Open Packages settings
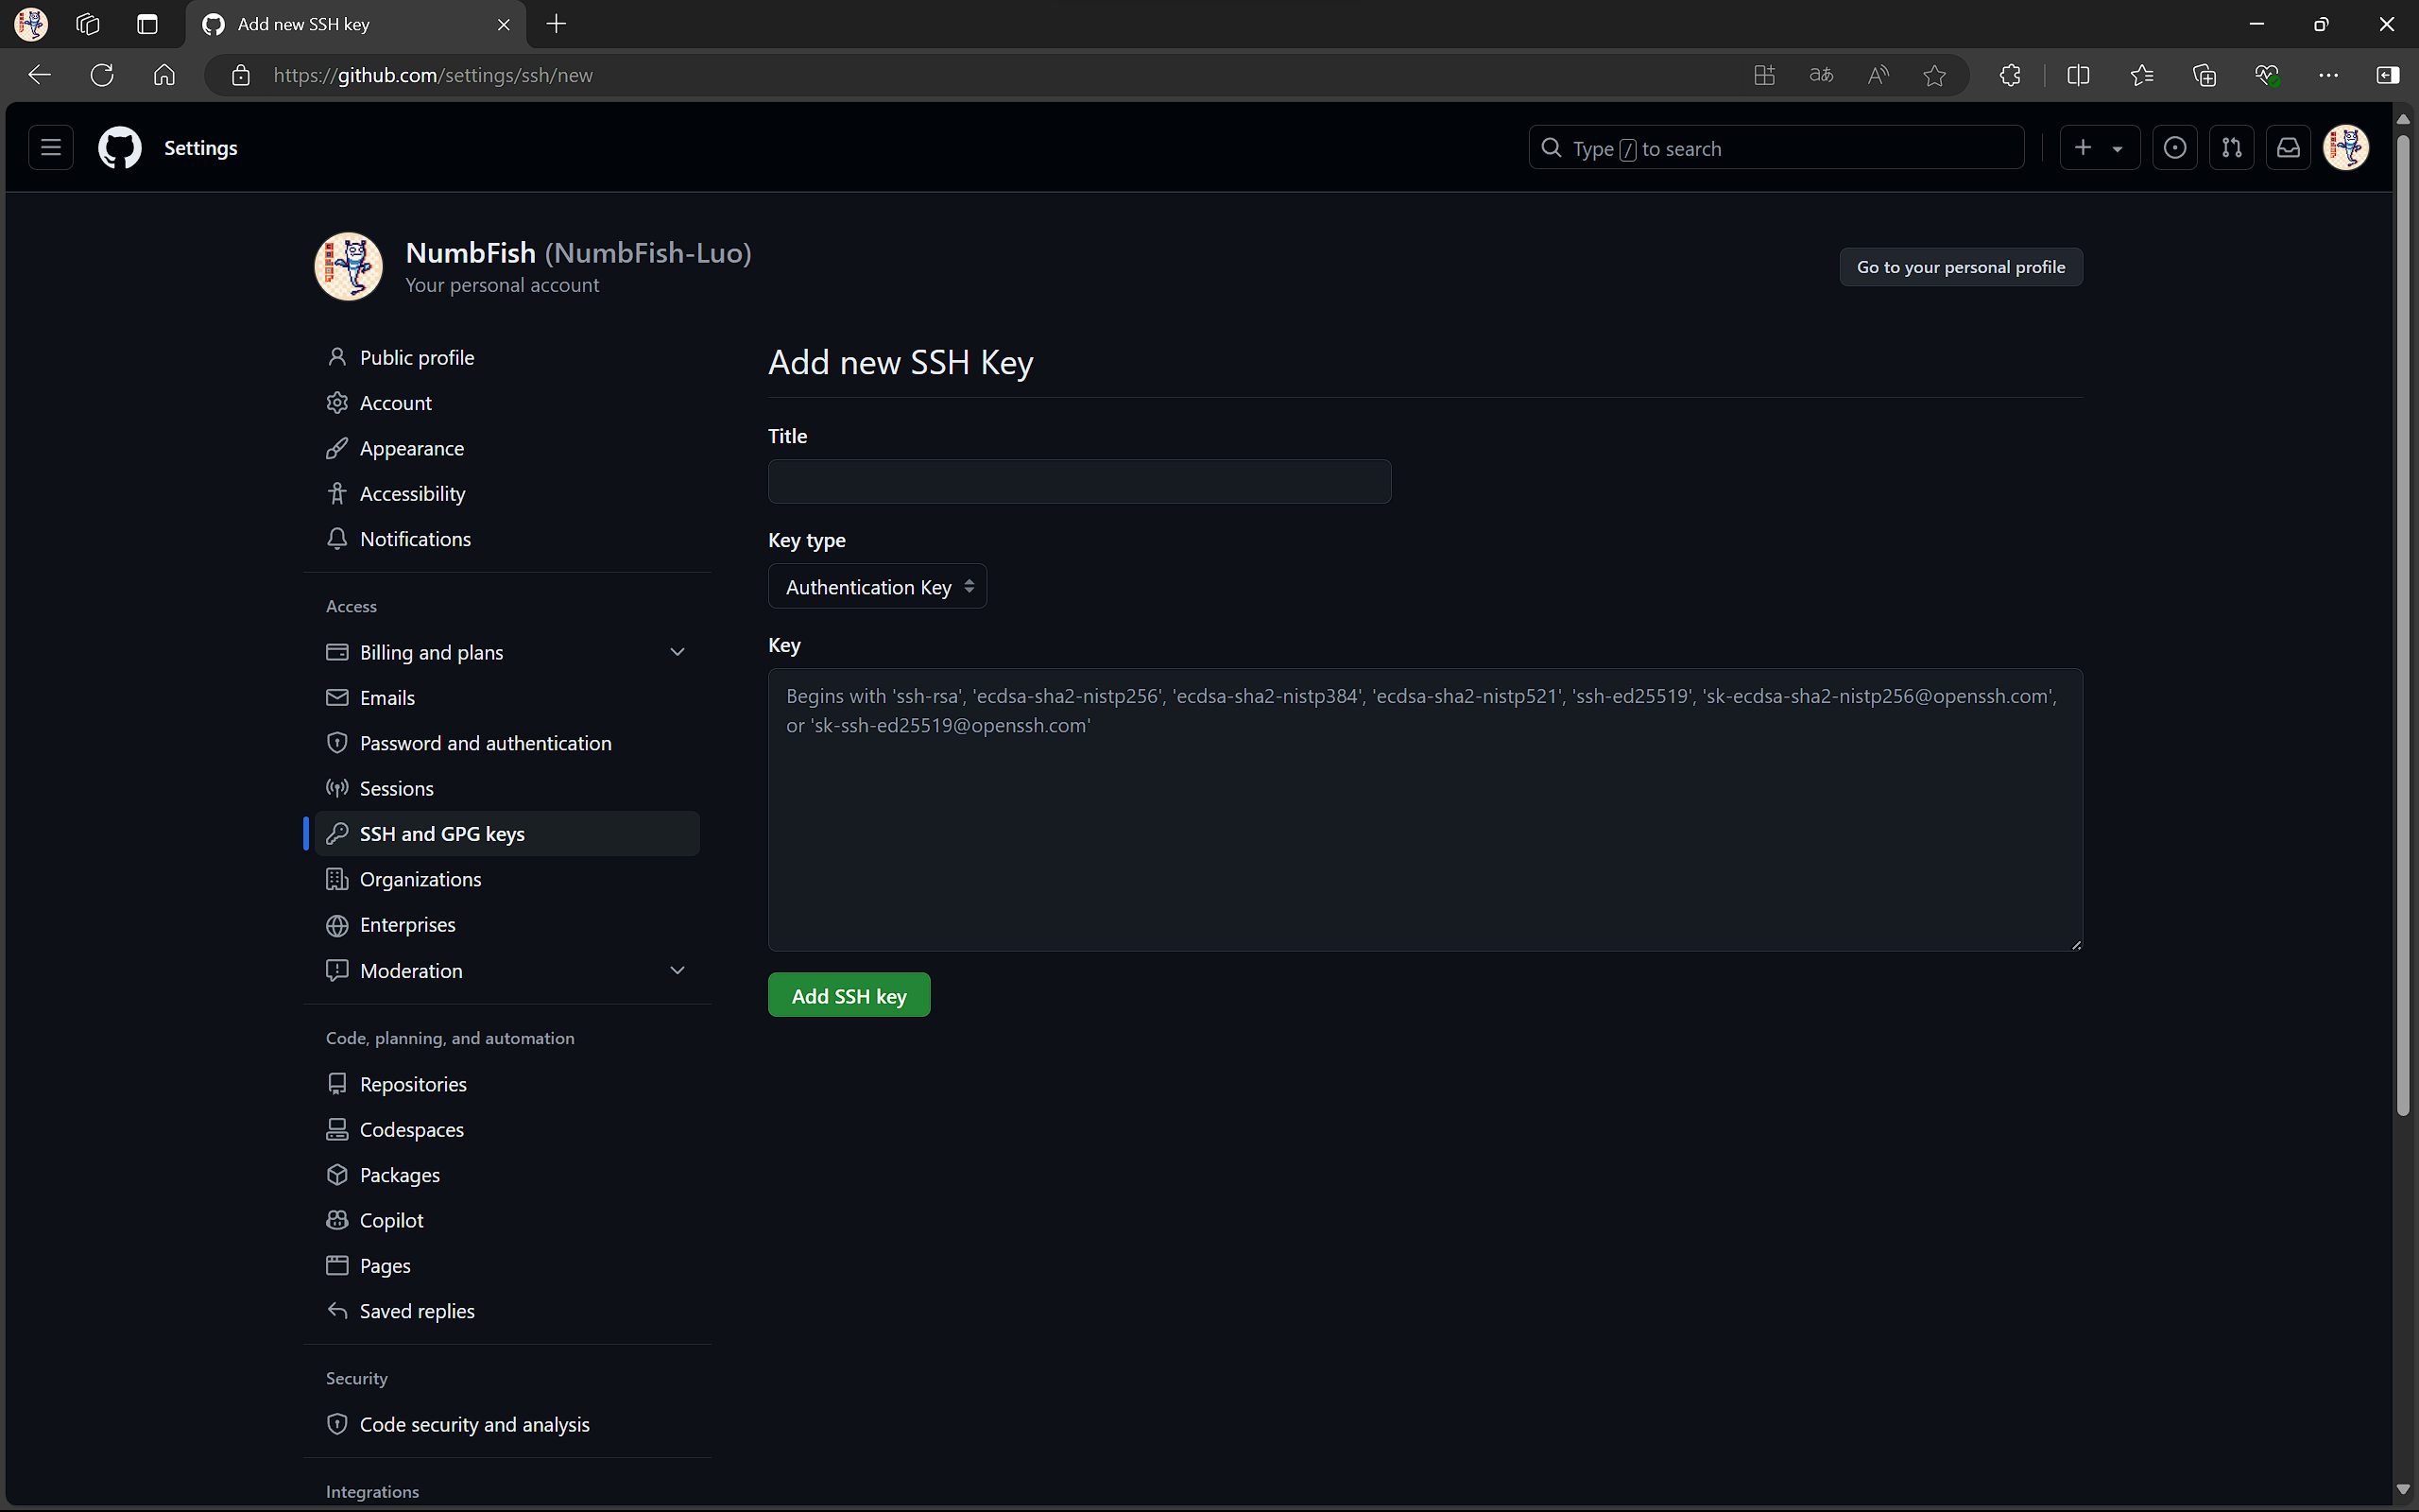Image resolution: width=2419 pixels, height=1512 pixels. (x=506, y=1175)
